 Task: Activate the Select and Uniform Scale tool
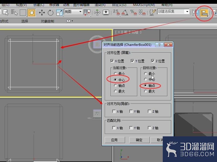click(x=59, y=13)
